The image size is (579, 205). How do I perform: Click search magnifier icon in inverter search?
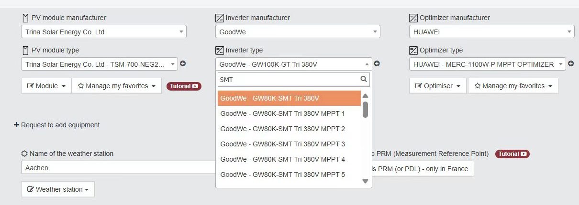click(364, 80)
